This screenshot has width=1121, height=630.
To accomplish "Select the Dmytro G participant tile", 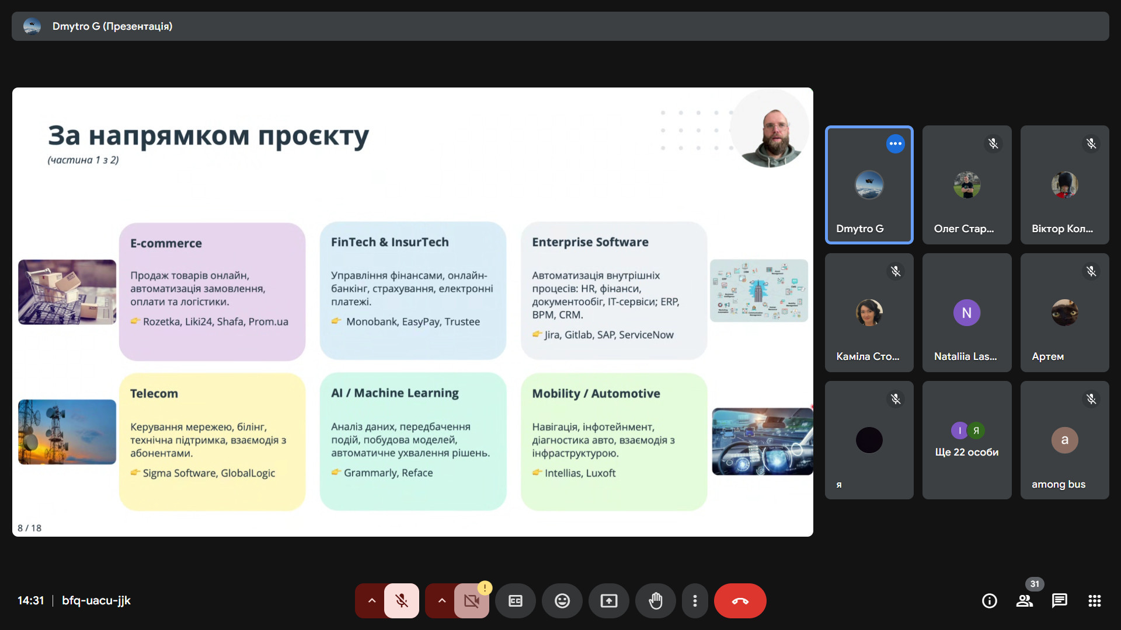I will [869, 185].
